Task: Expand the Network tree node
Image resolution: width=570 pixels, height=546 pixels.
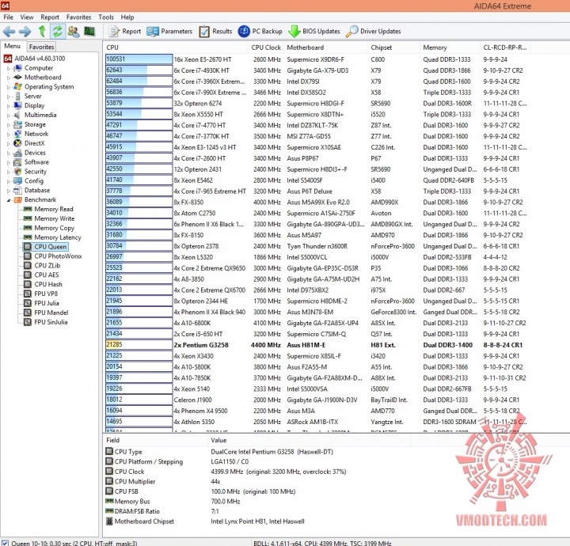Action: click(9, 134)
